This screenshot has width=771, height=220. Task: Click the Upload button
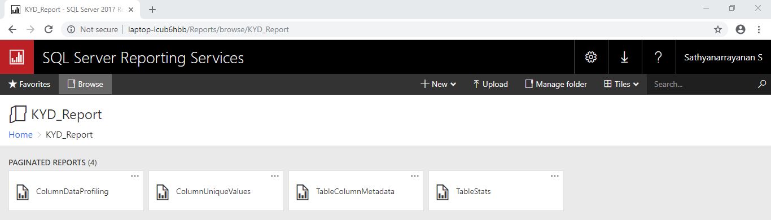[490, 84]
